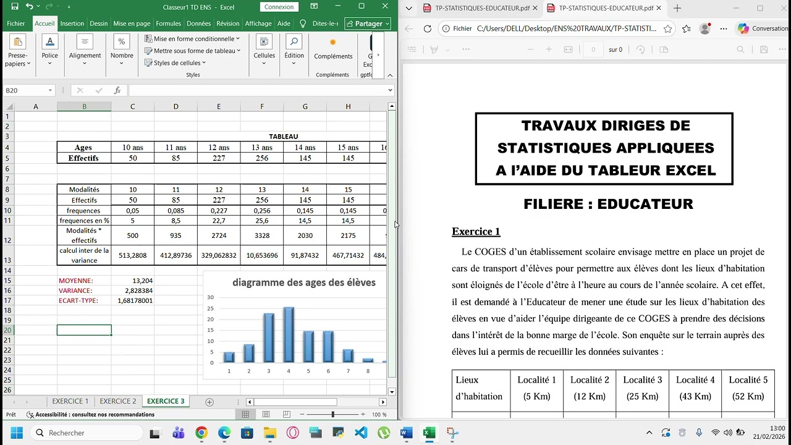Viewport: 791px width, 445px height.
Task: Close the first TP-STATISTIQUES-EDUCATEUR.pdf tab
Action: (x=535, y=8)
